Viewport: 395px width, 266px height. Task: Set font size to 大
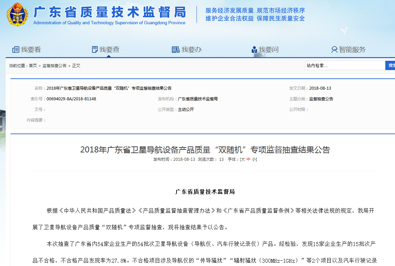(243, 159)
